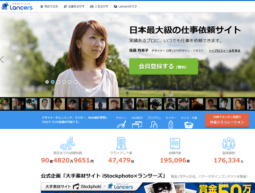Screen dimensions: 255x193
Task: Click the box icon beside Lancersタスク
Action: point(116,6)
